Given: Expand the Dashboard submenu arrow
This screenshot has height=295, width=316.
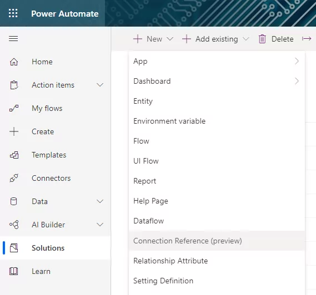Looking at the screenshot, I should (297, 81).
